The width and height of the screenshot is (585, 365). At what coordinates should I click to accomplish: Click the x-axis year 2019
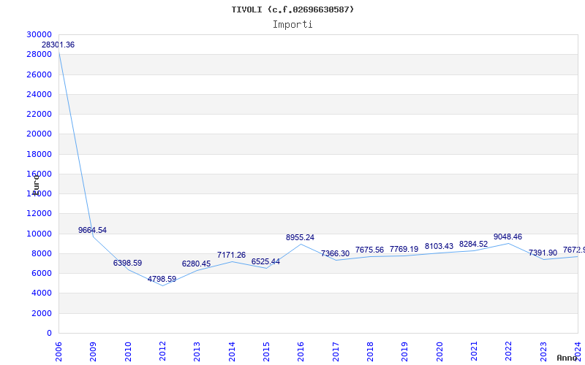405,351
